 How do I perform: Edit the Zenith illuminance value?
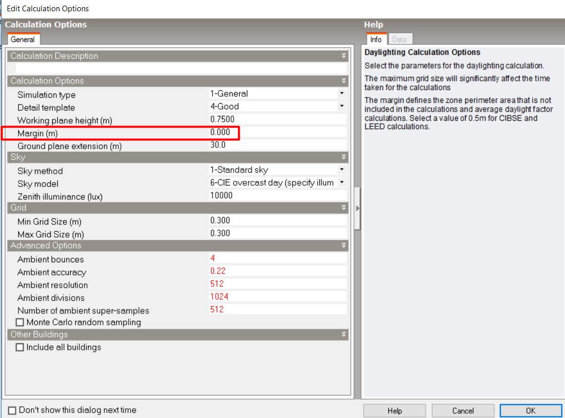[x=278, y=195]
